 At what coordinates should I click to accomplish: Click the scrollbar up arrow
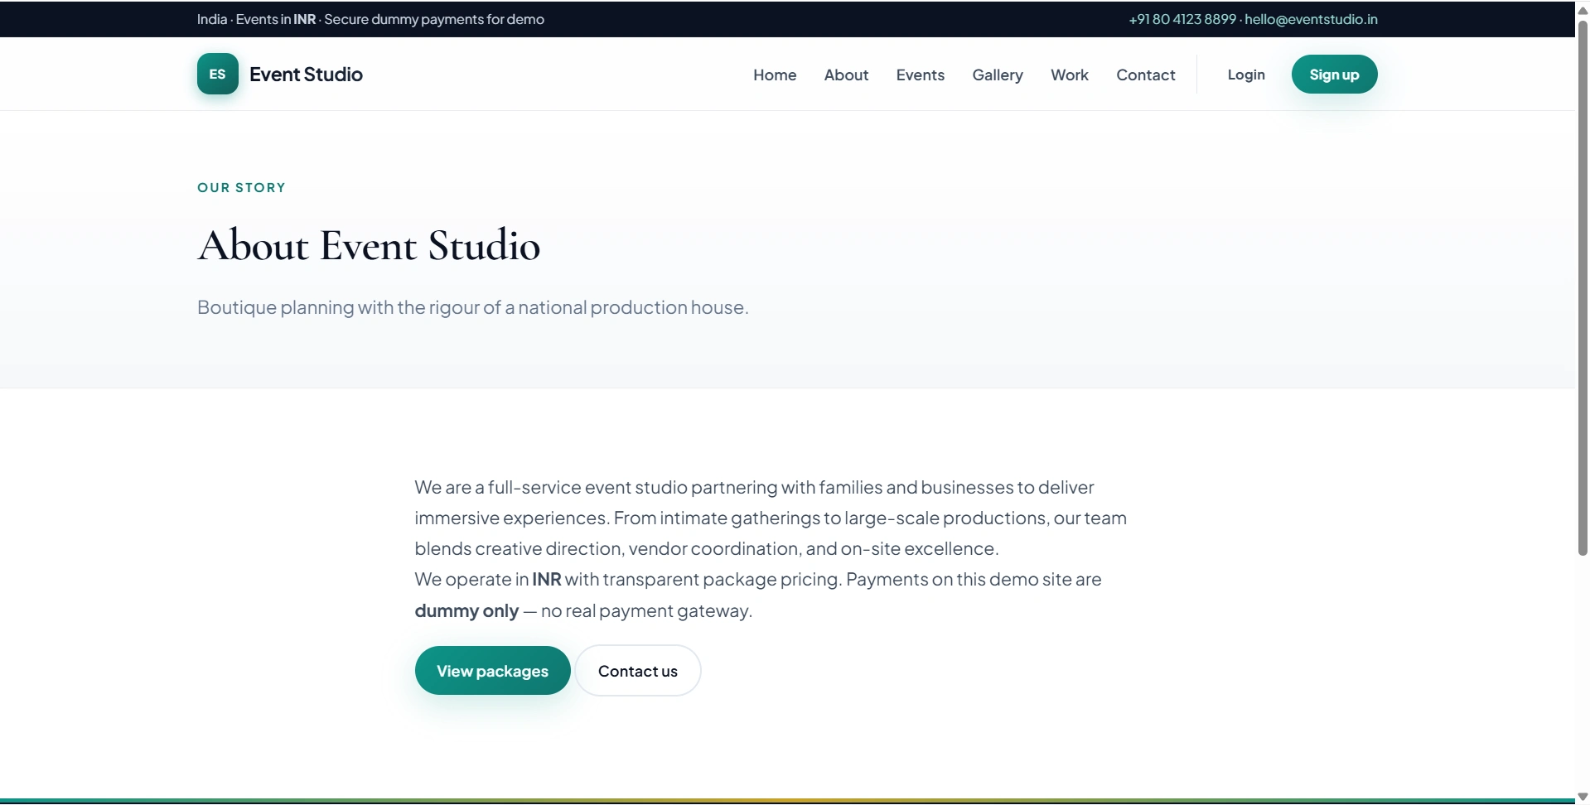(x=1583, y=10)
